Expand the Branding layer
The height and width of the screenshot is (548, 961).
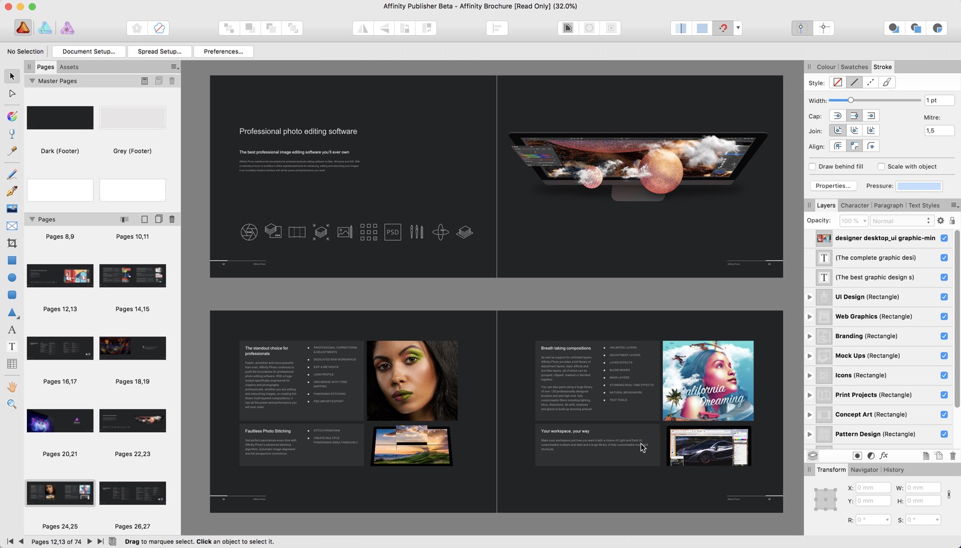click(x=809, y=336)
